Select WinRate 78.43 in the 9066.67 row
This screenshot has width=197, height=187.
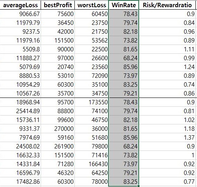tap(123, 14)
